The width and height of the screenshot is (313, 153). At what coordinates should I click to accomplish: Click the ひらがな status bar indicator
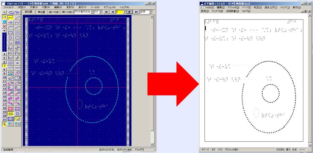tap(281, 150)
